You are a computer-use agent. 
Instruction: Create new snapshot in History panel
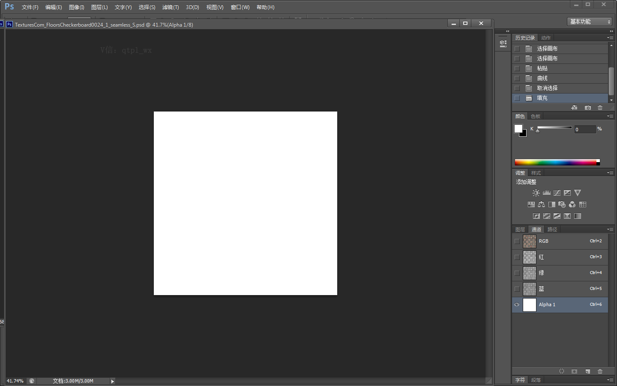[x=588, y=108]
